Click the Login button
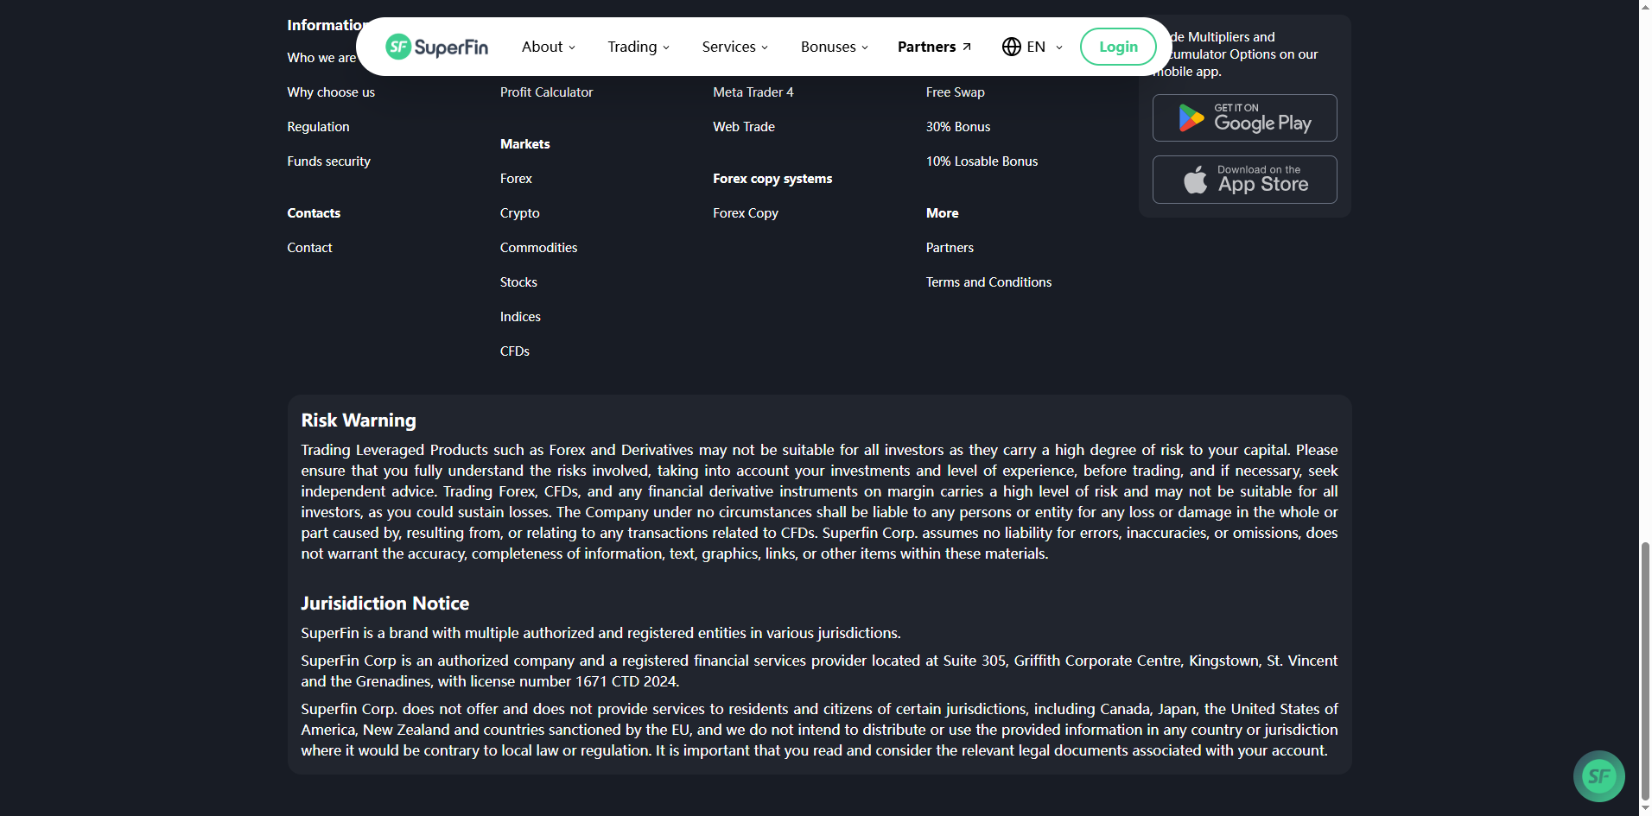1652x816 pixels. (x=1118, y=47)
